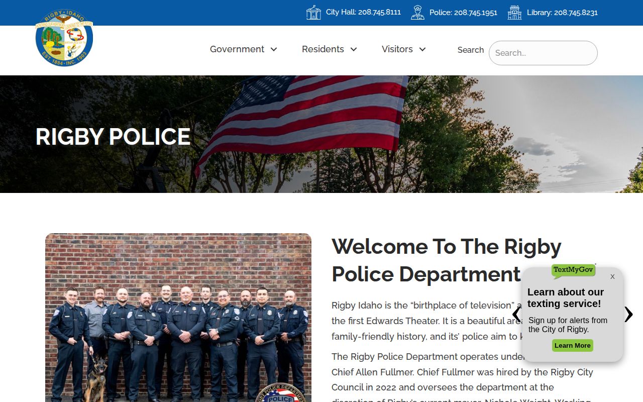Click the library building icon
The height and width of the screenshot is (402, 643).
(514, 13)
